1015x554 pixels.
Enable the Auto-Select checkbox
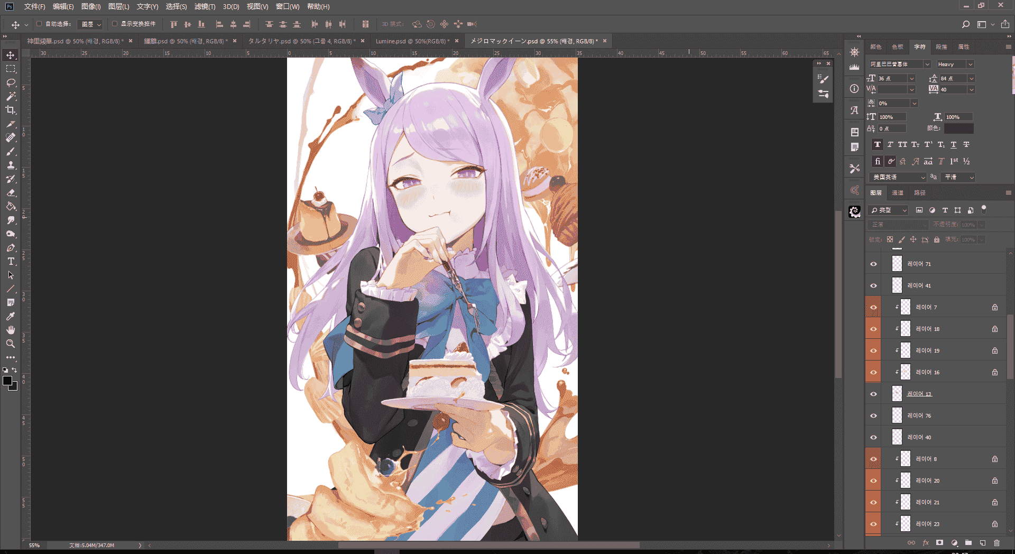pyautogui.click(x=39, y=24)
